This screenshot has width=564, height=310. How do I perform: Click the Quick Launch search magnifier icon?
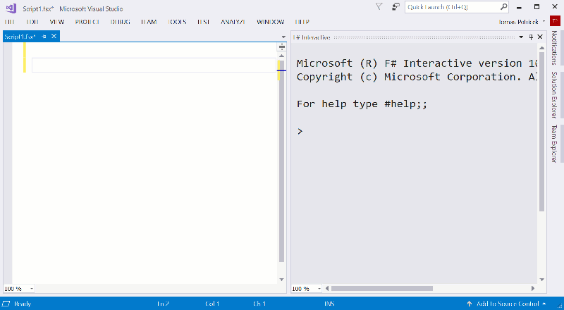(504, 7)
